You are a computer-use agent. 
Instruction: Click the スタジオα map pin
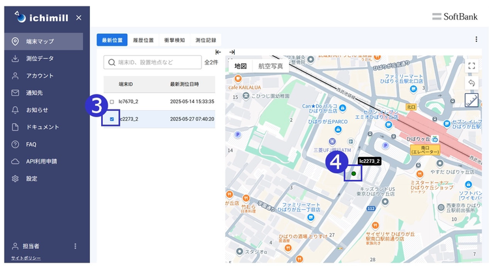[239, 251]
